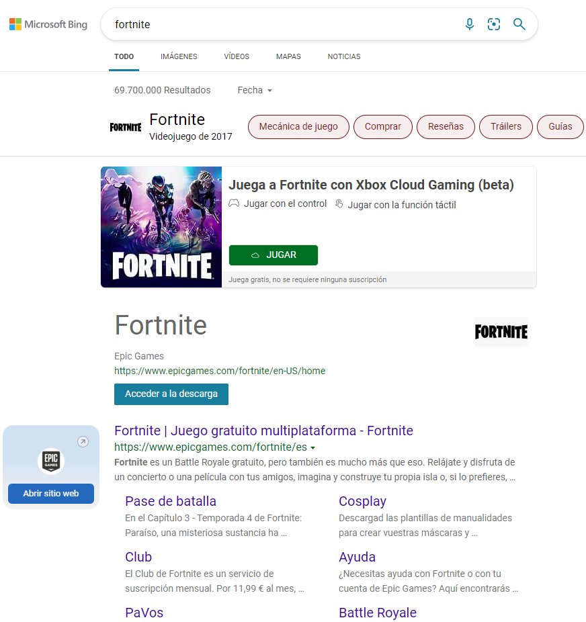Open the Juega a Fortnite con Xbox Cloud Gaming heading
The width and height of the screenshot is (586, 622).
pyautogui.click(x=371, y=185)
